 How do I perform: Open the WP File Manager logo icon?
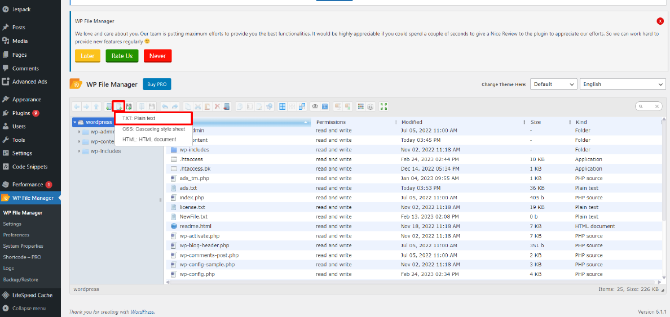tap(76, 84)
